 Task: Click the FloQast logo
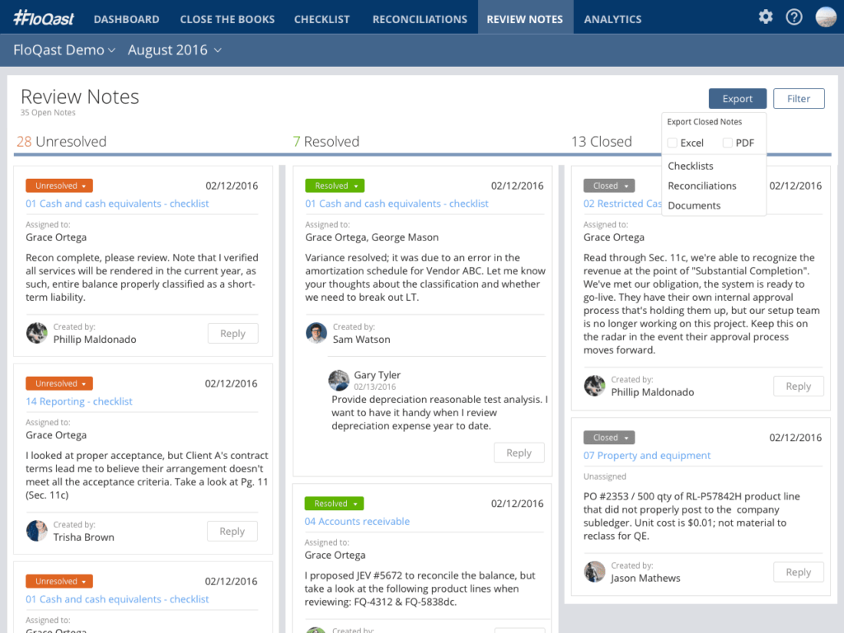point(44,18)
